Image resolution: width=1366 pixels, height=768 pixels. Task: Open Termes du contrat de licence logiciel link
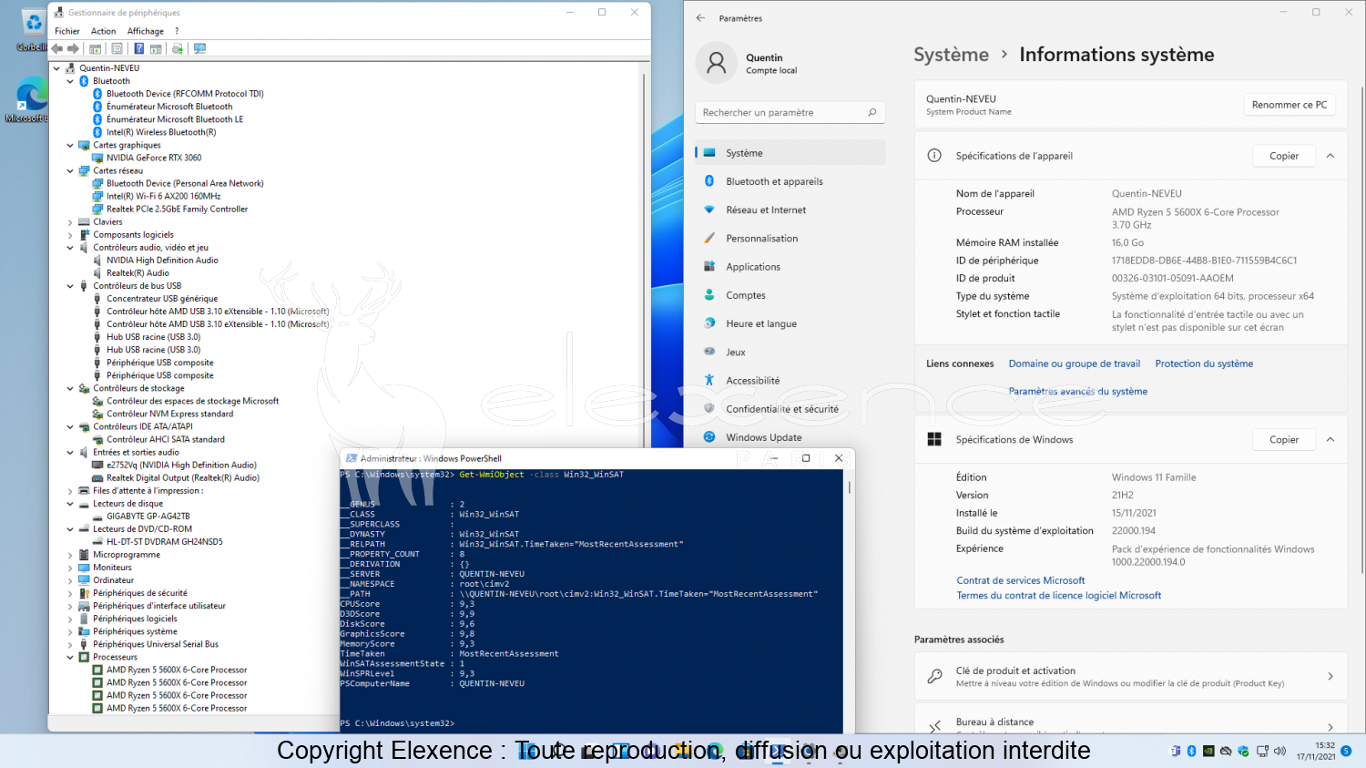[1059, 596]
